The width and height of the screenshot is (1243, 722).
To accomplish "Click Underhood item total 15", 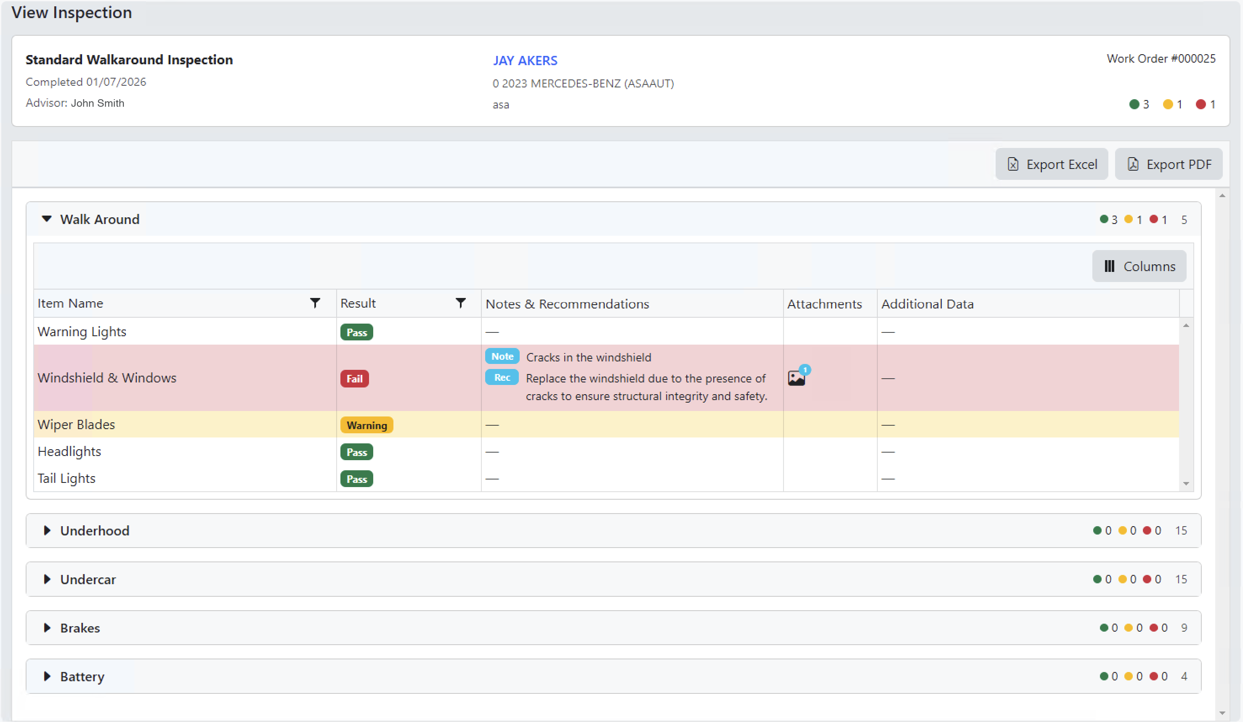I will tap(1181, 530).
